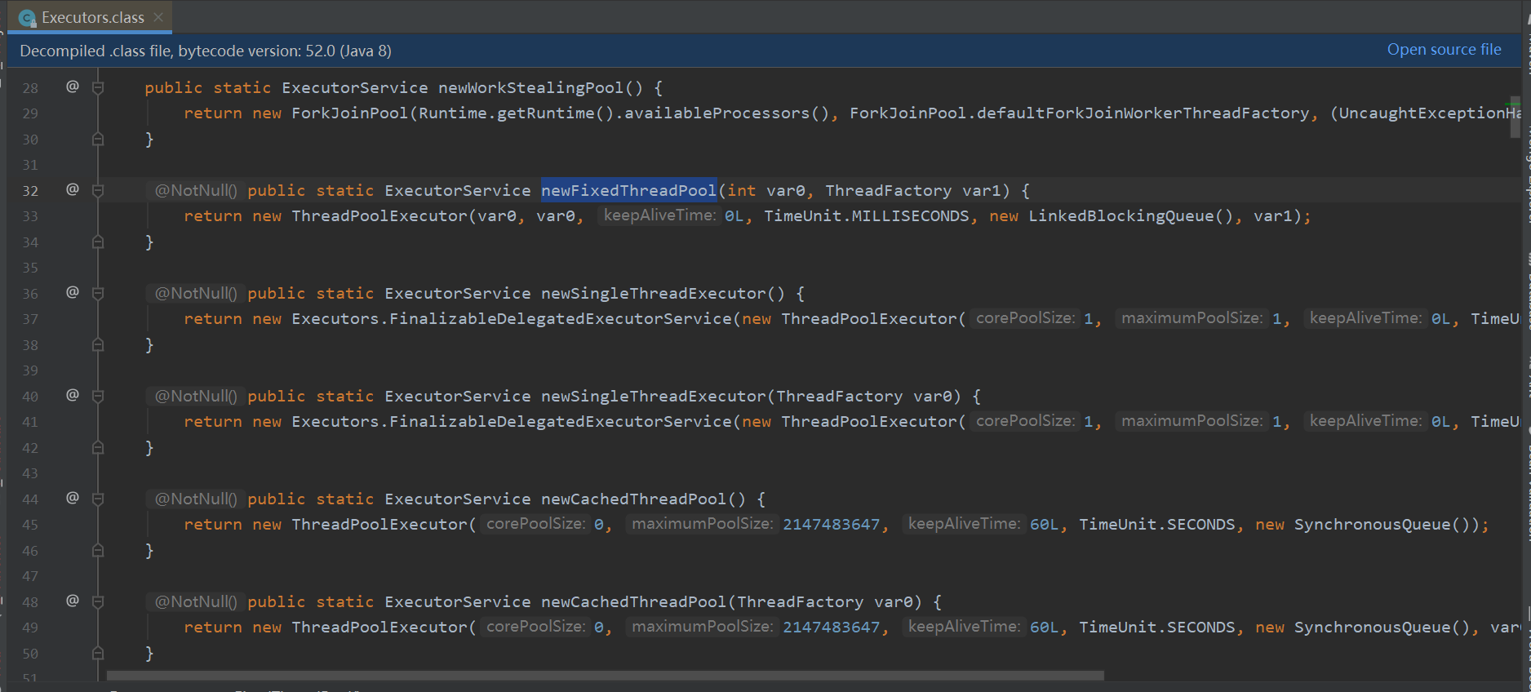The image size is (1531, 692).
Task: Click the keepAliveTime hint on line 33
Action: [659, 215]
